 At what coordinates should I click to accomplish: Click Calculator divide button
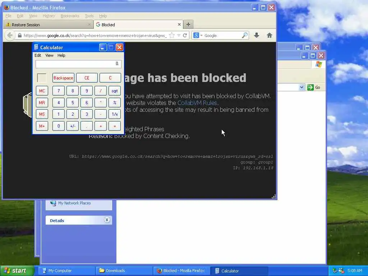[101, 91]
